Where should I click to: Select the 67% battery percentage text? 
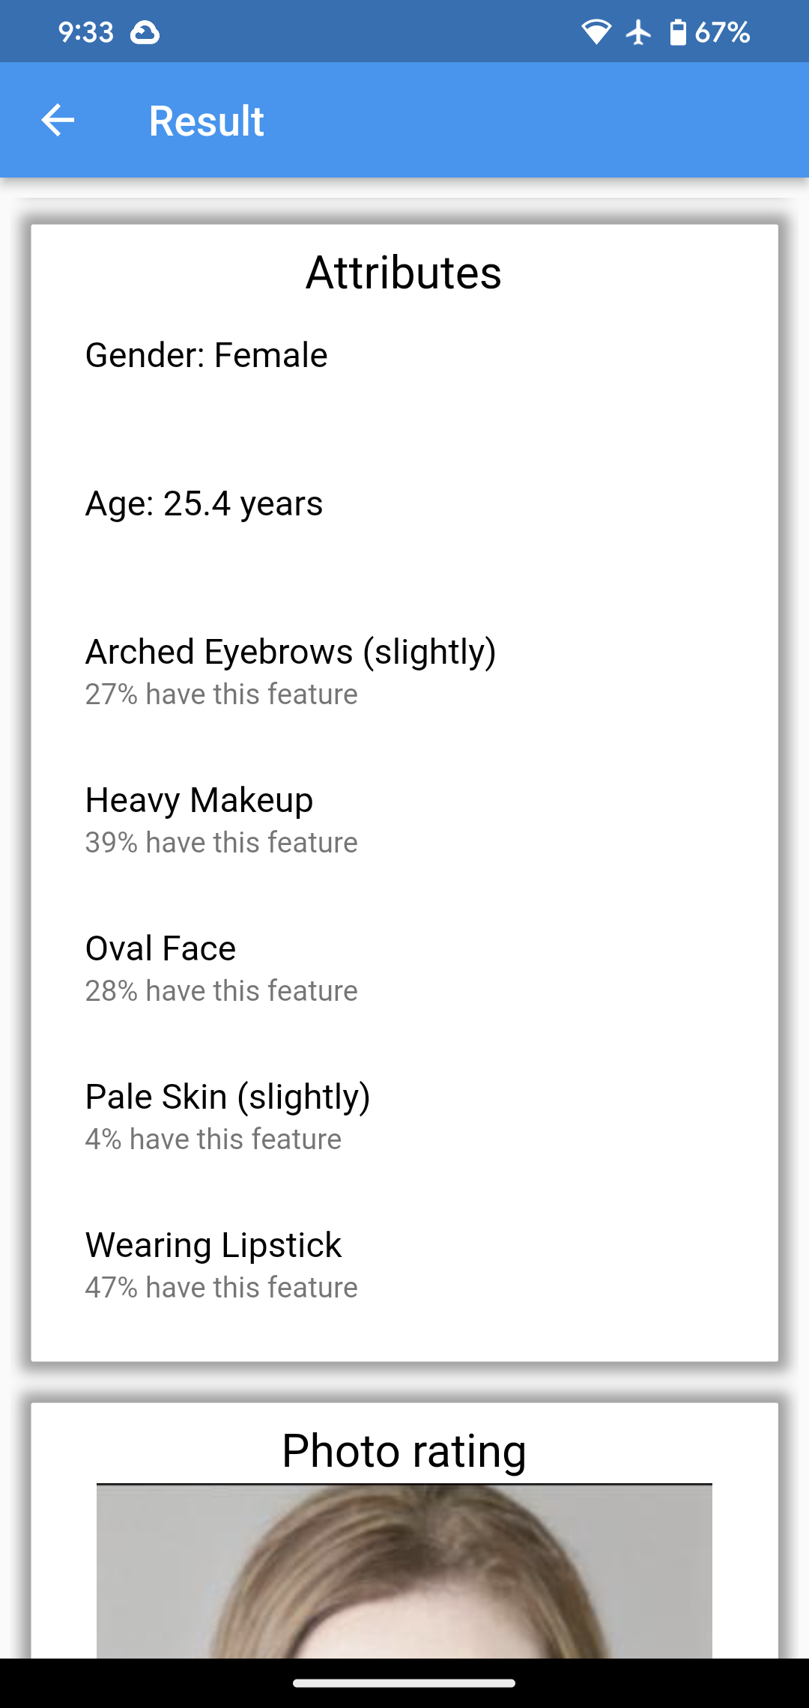(x=721, y=31)
